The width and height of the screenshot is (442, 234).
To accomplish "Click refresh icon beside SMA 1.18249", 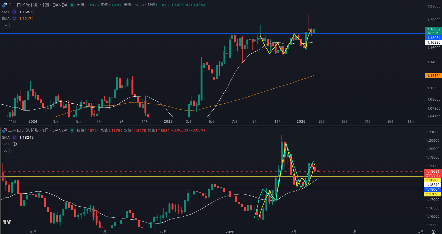I will (x=14, y=138).
